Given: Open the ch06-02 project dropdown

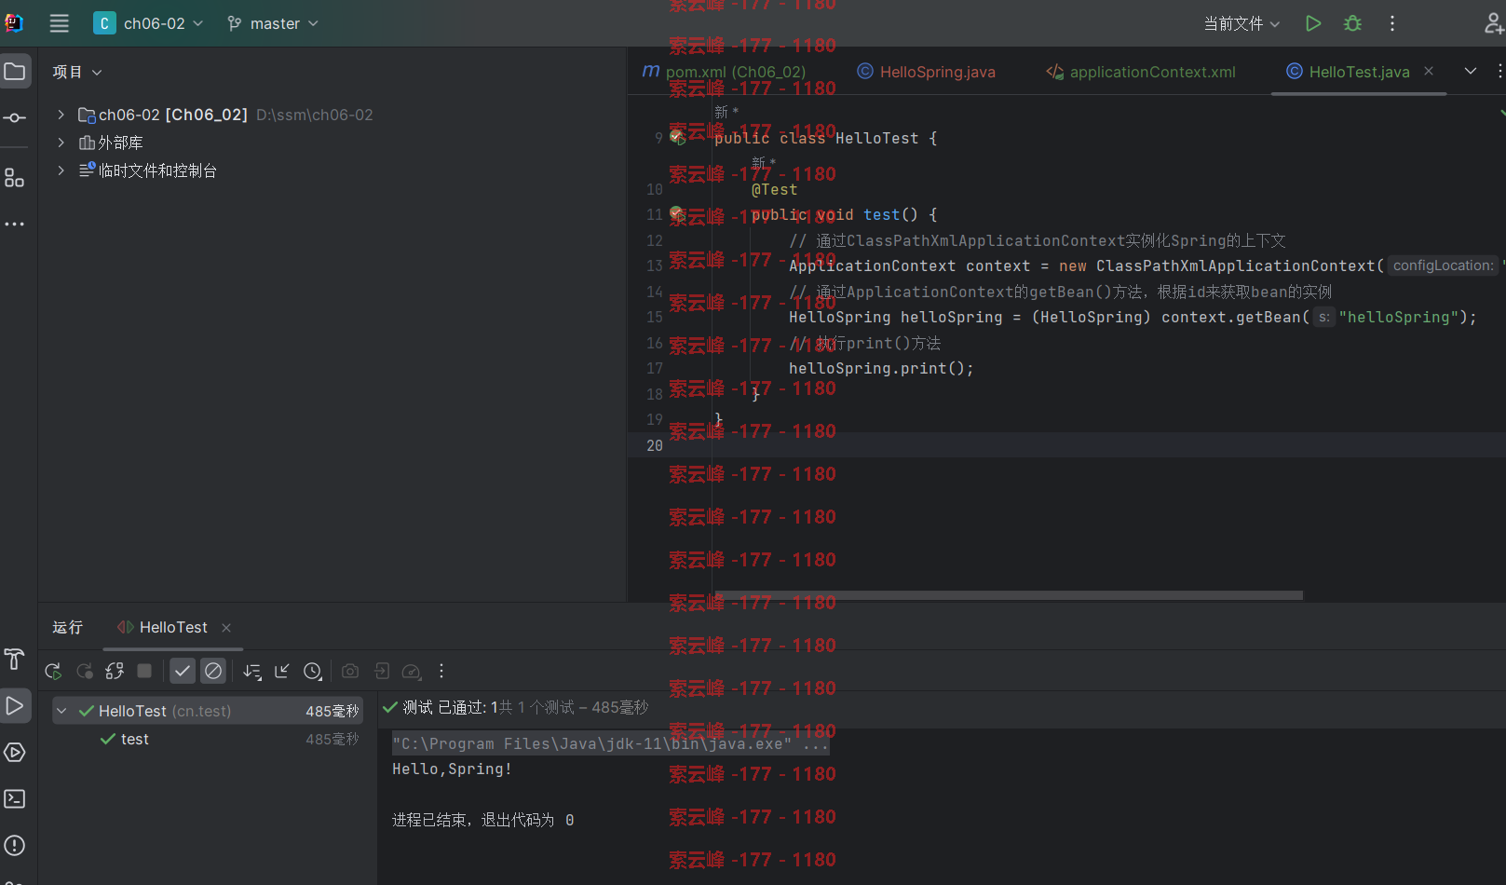Looking at the screenshot, I should 148,23.
